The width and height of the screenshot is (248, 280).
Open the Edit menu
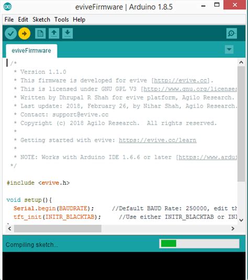(x=23, y=19)
